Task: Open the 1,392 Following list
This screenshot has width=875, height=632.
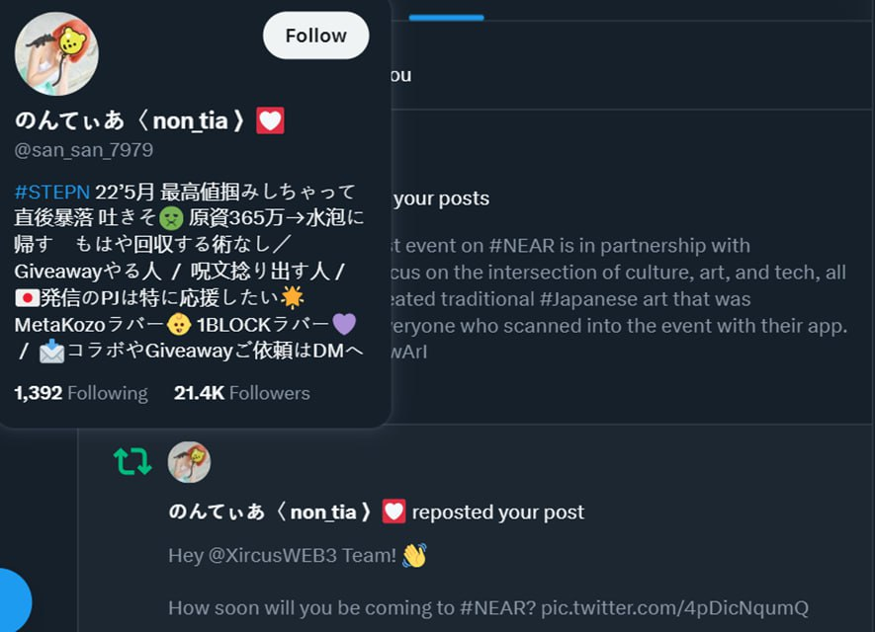Action: [81, 393]
